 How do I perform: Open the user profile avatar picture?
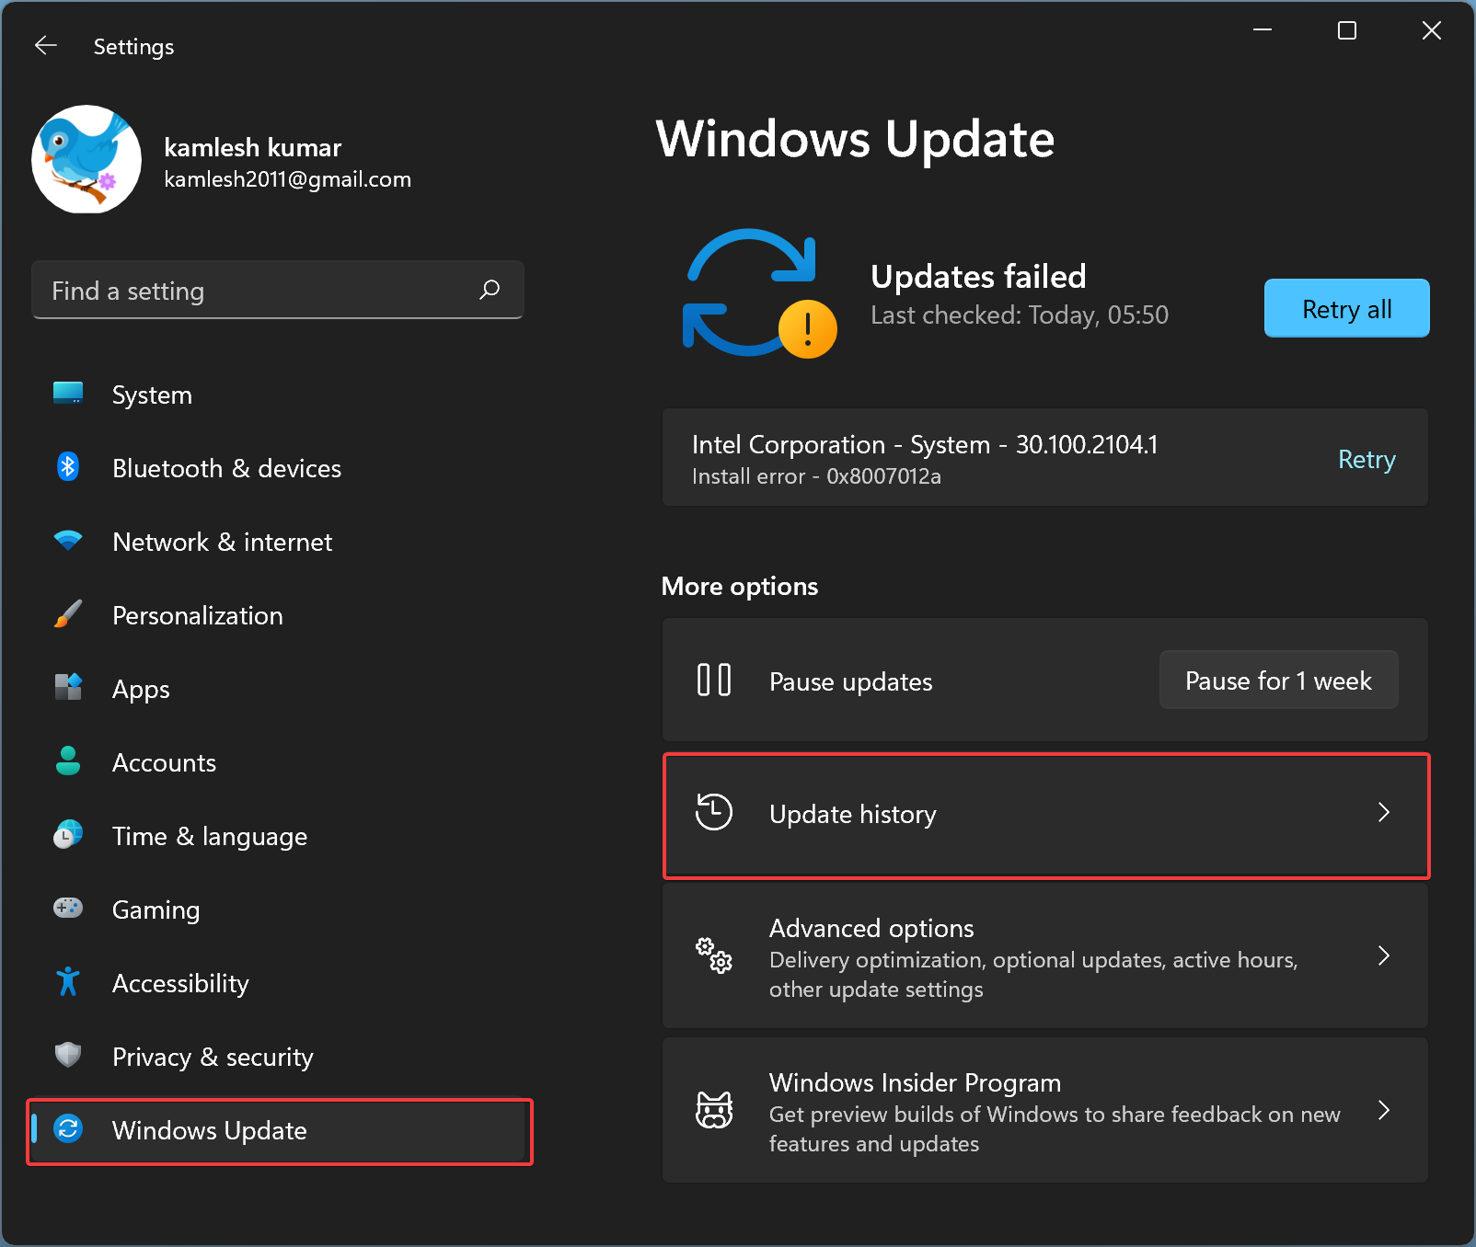coord(86,159)
